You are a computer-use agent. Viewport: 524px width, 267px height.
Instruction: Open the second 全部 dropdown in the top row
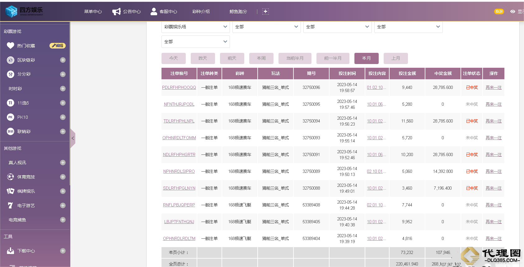coord(267,27)
